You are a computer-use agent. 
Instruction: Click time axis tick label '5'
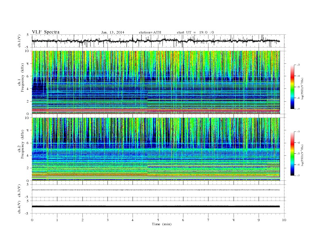click(x=158, y=220)
